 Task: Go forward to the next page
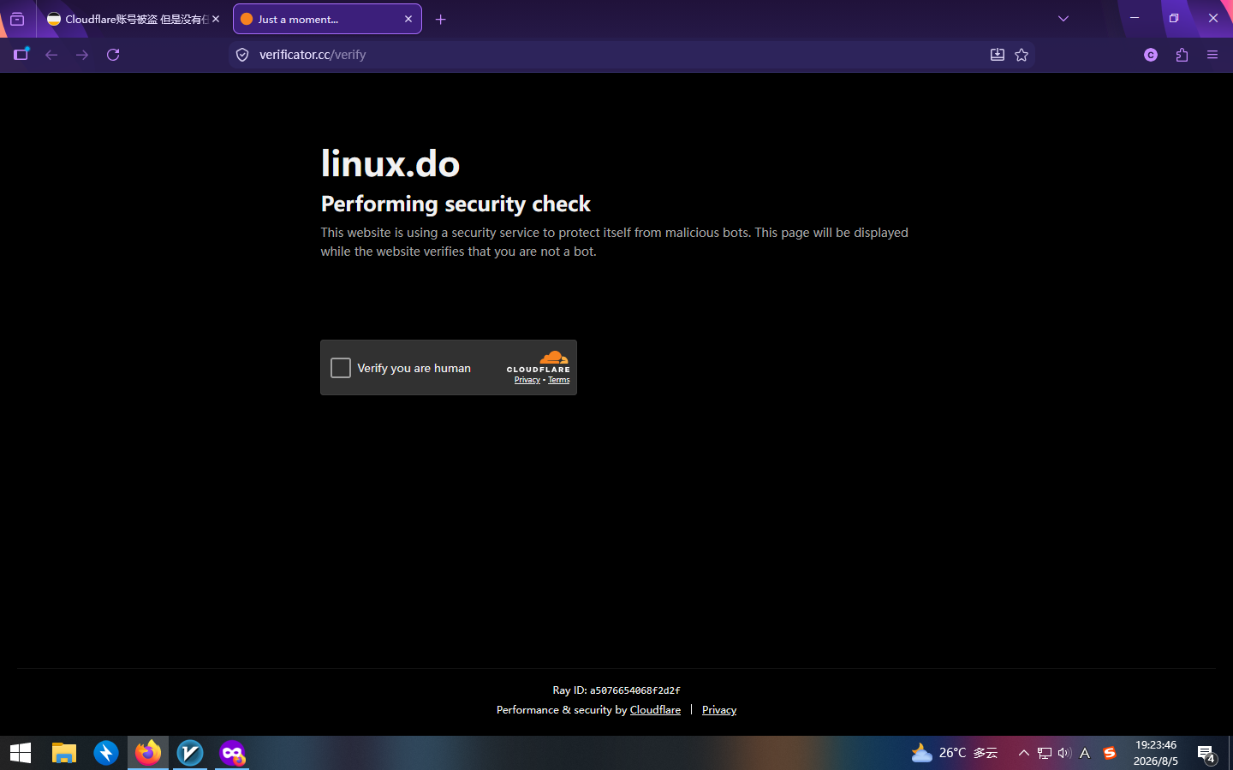[82, 55]
